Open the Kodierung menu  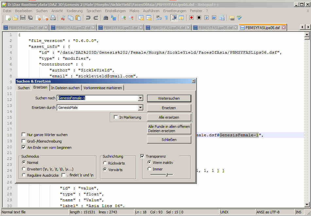click(x=75, y=11)
